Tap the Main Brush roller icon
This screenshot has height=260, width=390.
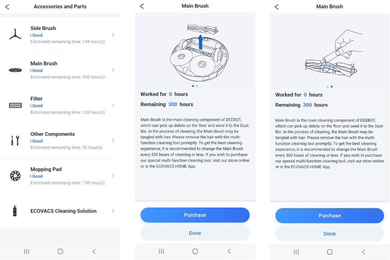tap(15, 70)
